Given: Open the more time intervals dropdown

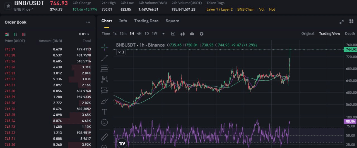Looking at the screenshot, I should coord(163,34).
